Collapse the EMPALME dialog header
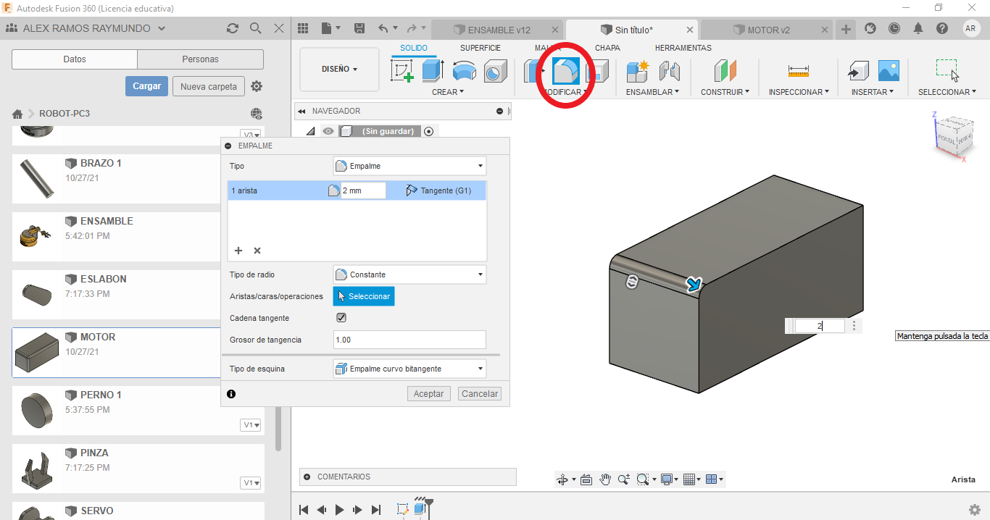The height and width of the screenshot is (520, 990). (228, 146)
